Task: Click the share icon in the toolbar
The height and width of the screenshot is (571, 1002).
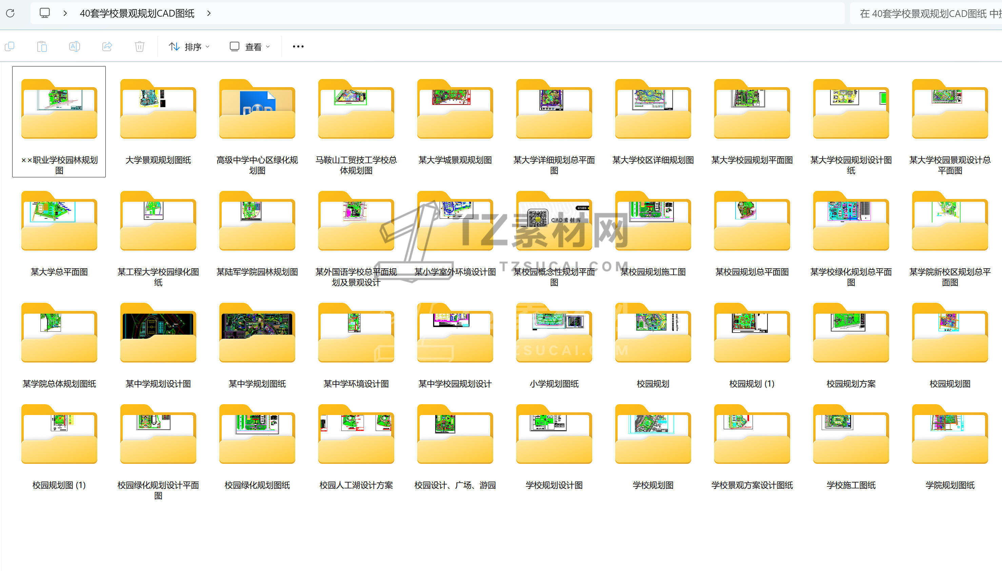Action: pyautogui.click(x=107, y=47)
